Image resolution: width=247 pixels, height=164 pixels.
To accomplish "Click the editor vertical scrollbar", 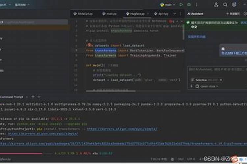I will (184, 32).
